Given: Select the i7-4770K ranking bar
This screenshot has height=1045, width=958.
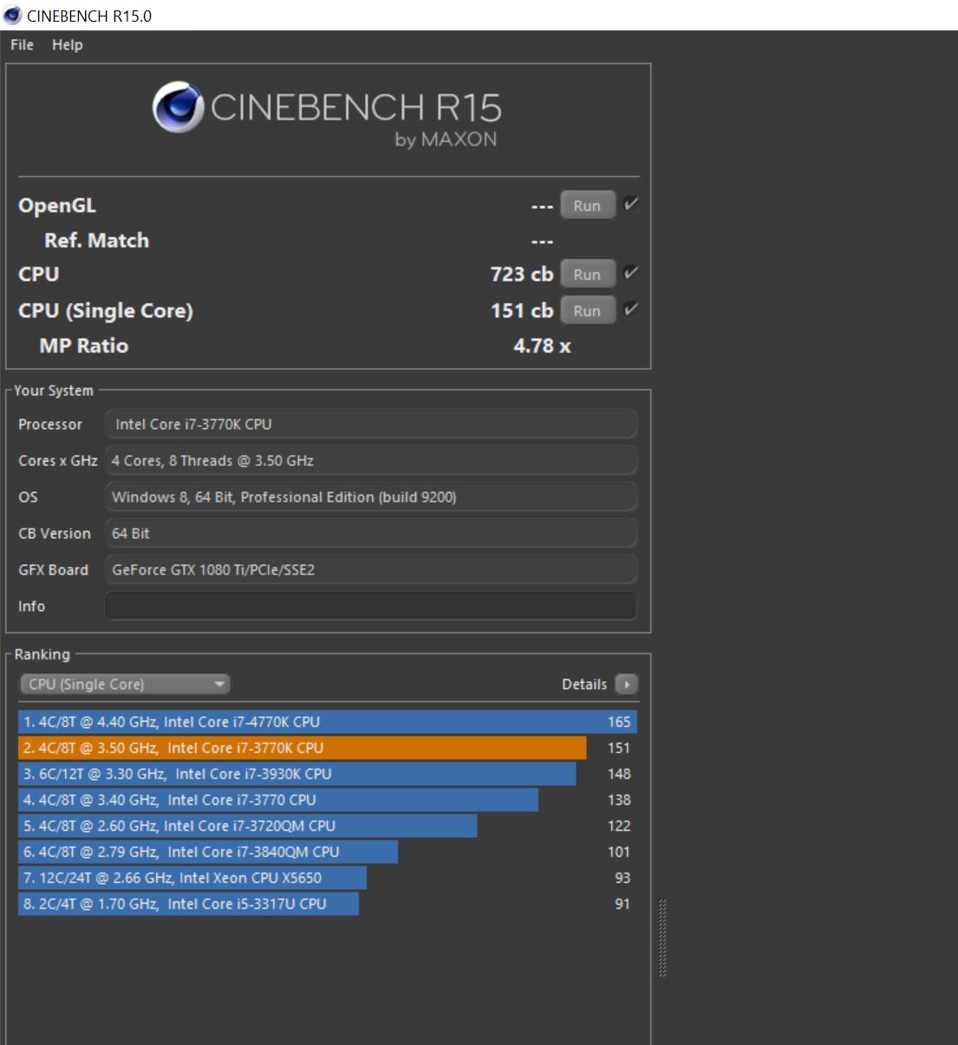Looking at the screenshot, I should tap(328, 722).
